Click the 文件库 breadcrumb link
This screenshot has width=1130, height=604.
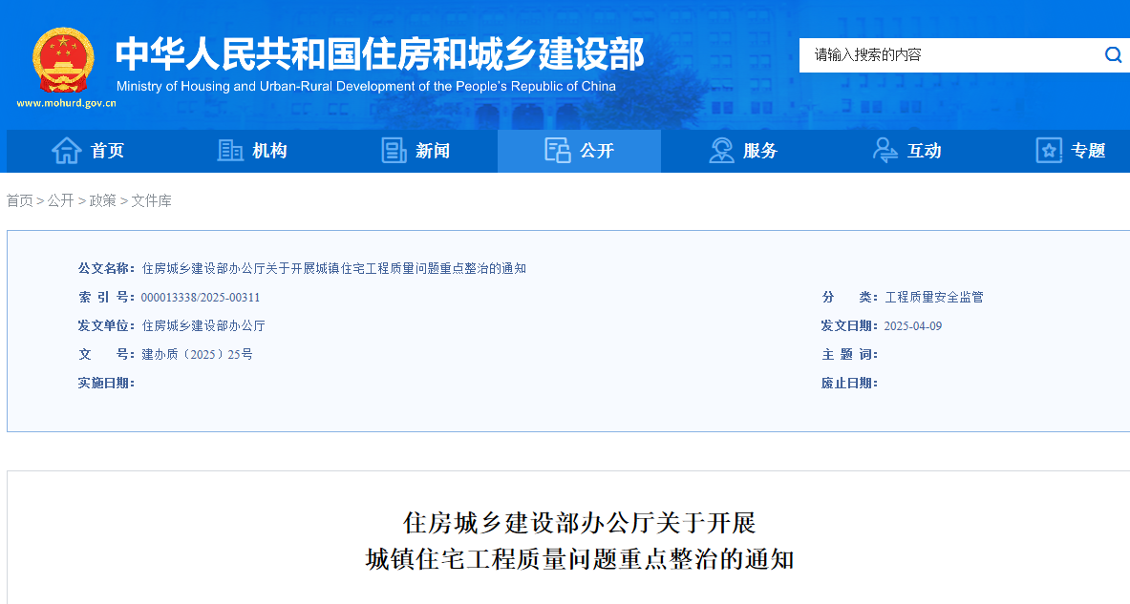[x=151, y=200]
